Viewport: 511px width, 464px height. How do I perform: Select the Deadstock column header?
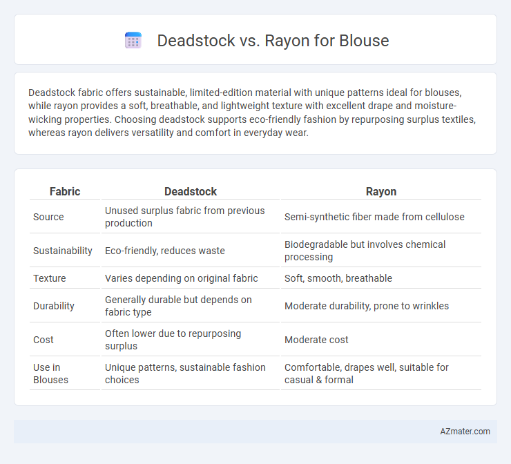[x=191, y=191]
